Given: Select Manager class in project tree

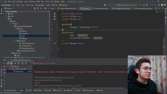Looking at the screenshot, I should (24, 38).
